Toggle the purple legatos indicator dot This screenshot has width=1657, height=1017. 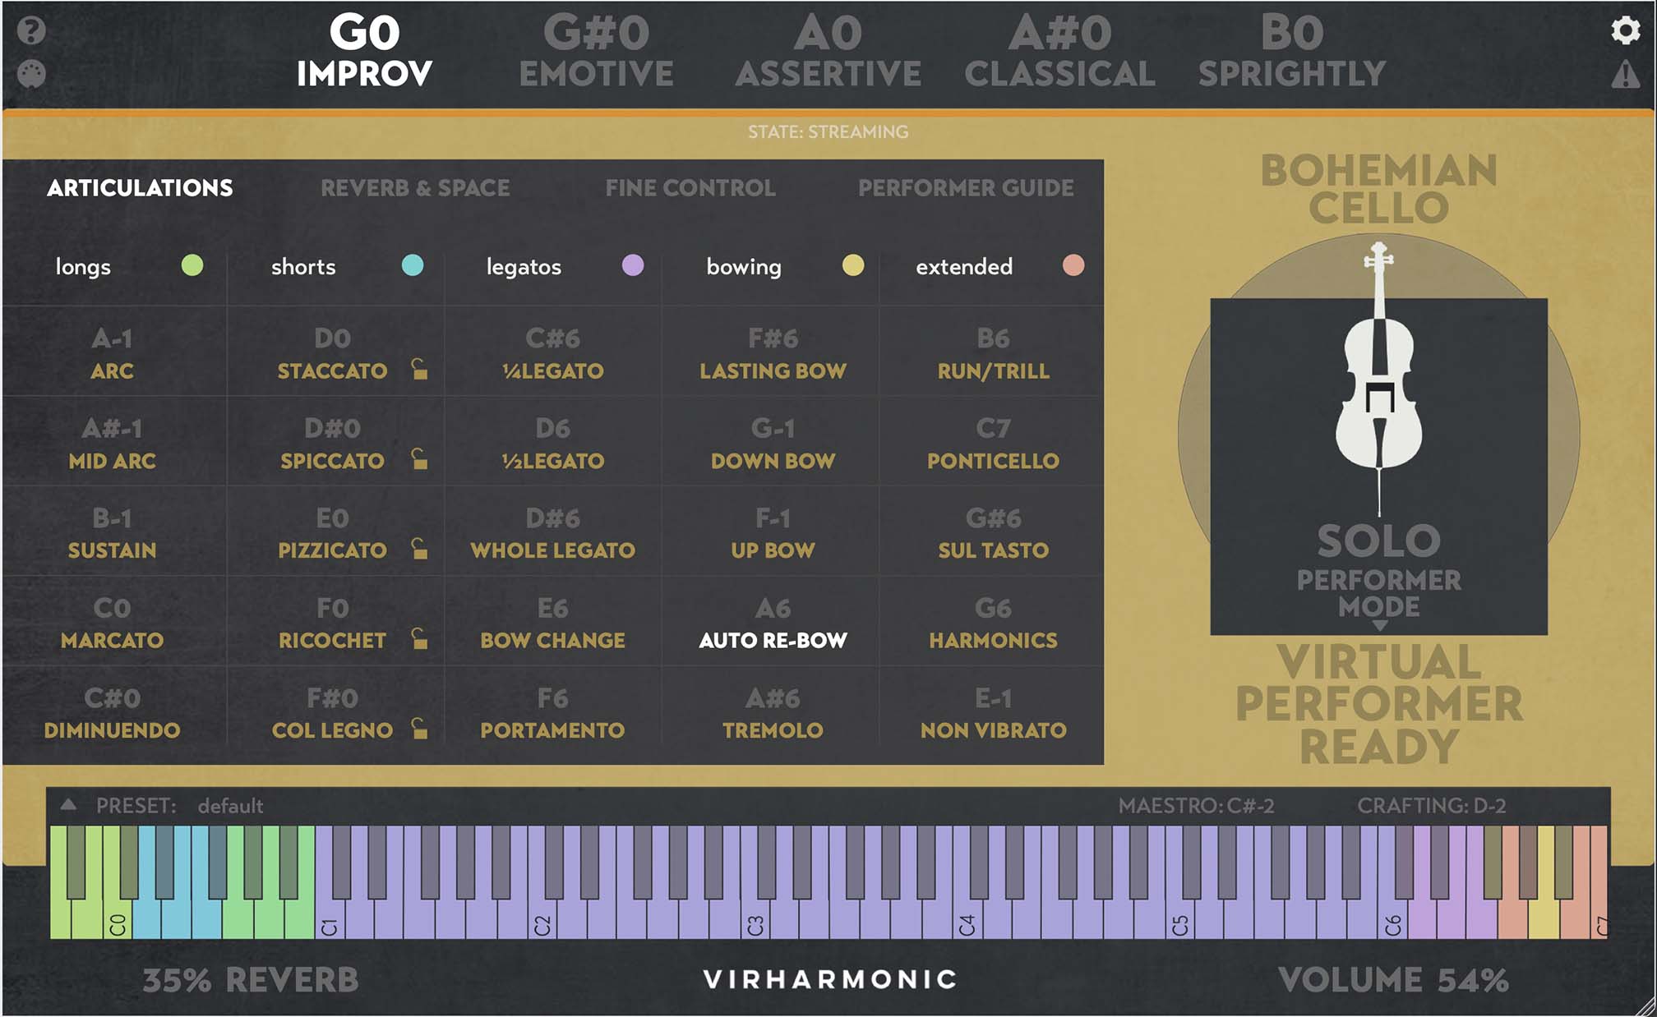click(x=632, y=265)
